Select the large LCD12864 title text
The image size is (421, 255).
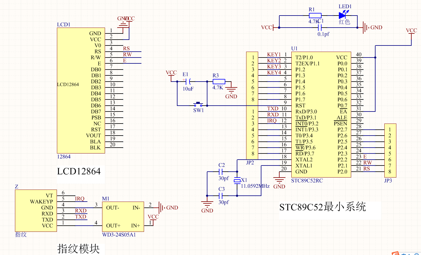[79, 171]
